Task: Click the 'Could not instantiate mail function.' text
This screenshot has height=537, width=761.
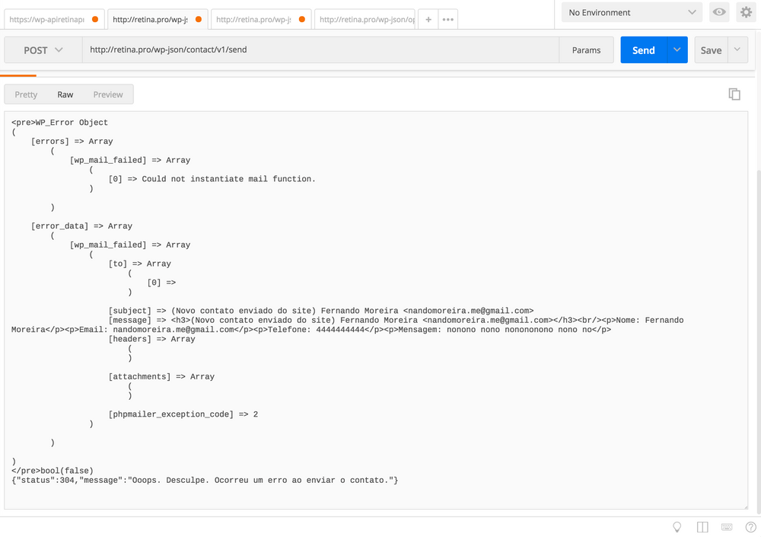Action: (x=228, y=179)
